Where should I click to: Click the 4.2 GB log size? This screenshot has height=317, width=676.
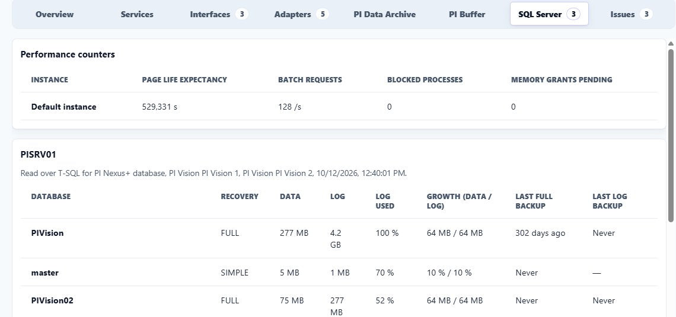click(x=336, y=239)
